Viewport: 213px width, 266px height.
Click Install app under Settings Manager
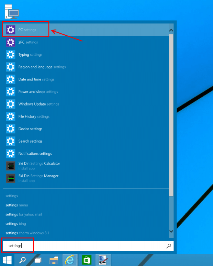point(27,181)
